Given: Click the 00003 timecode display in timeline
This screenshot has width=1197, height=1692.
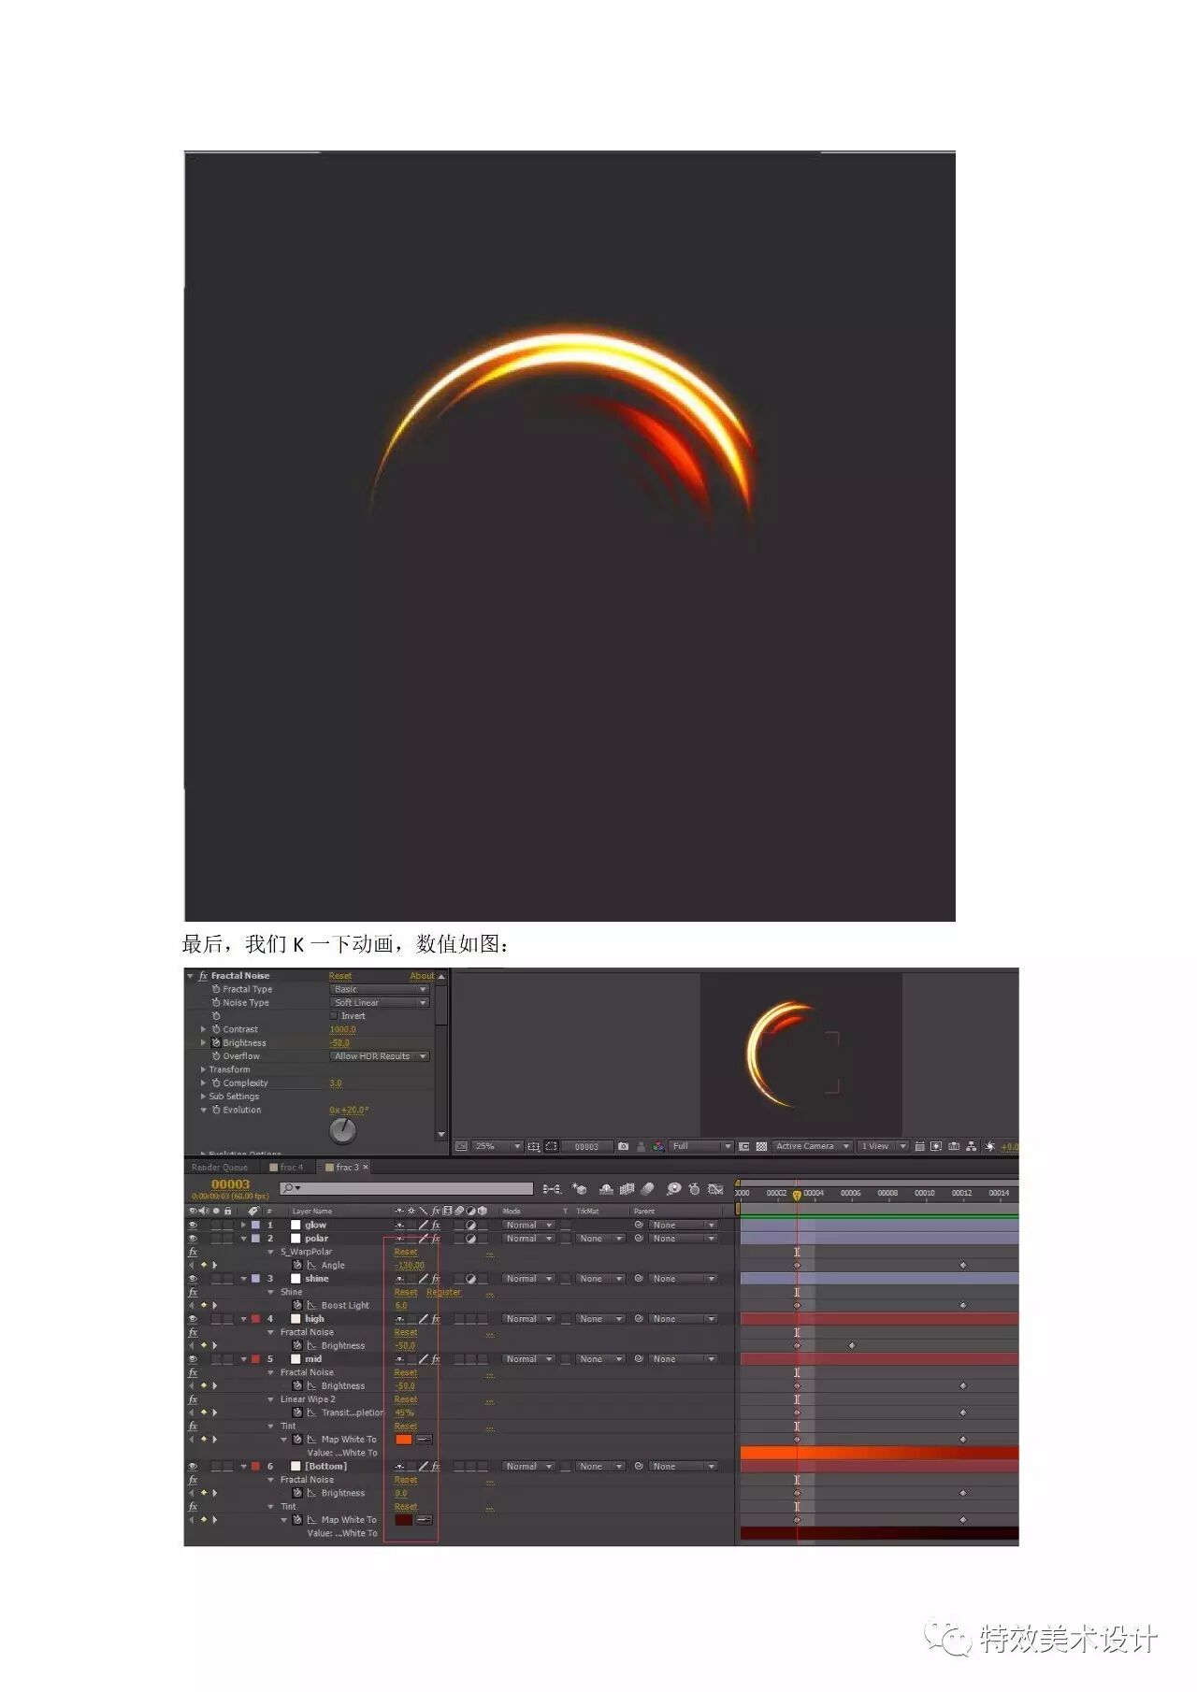Looking at the screenshot, I should [230, 1183].
